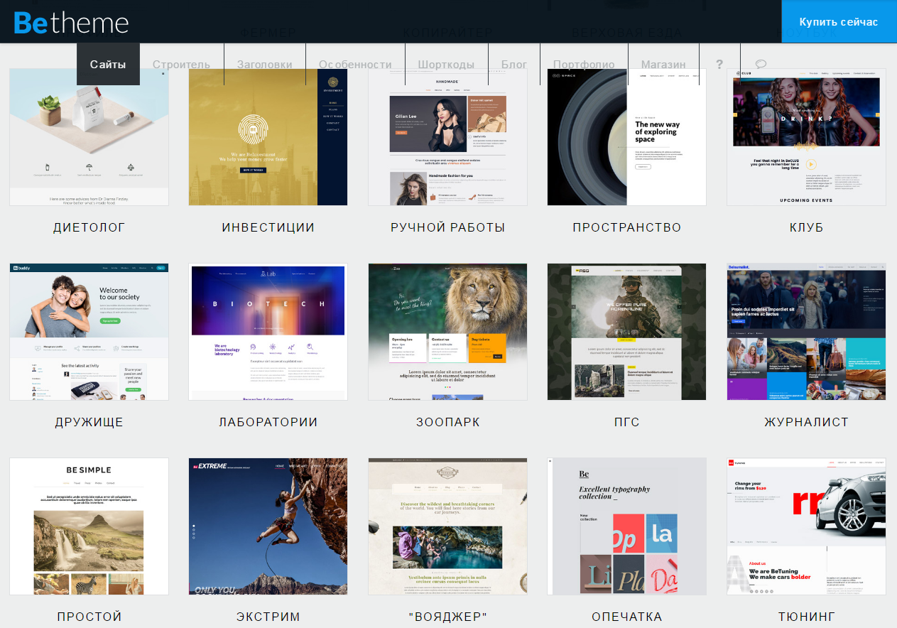Click the Betheme logo
The height and width of the screenshot is (628, 897).
pyautogui.click(x=71, y=22)
